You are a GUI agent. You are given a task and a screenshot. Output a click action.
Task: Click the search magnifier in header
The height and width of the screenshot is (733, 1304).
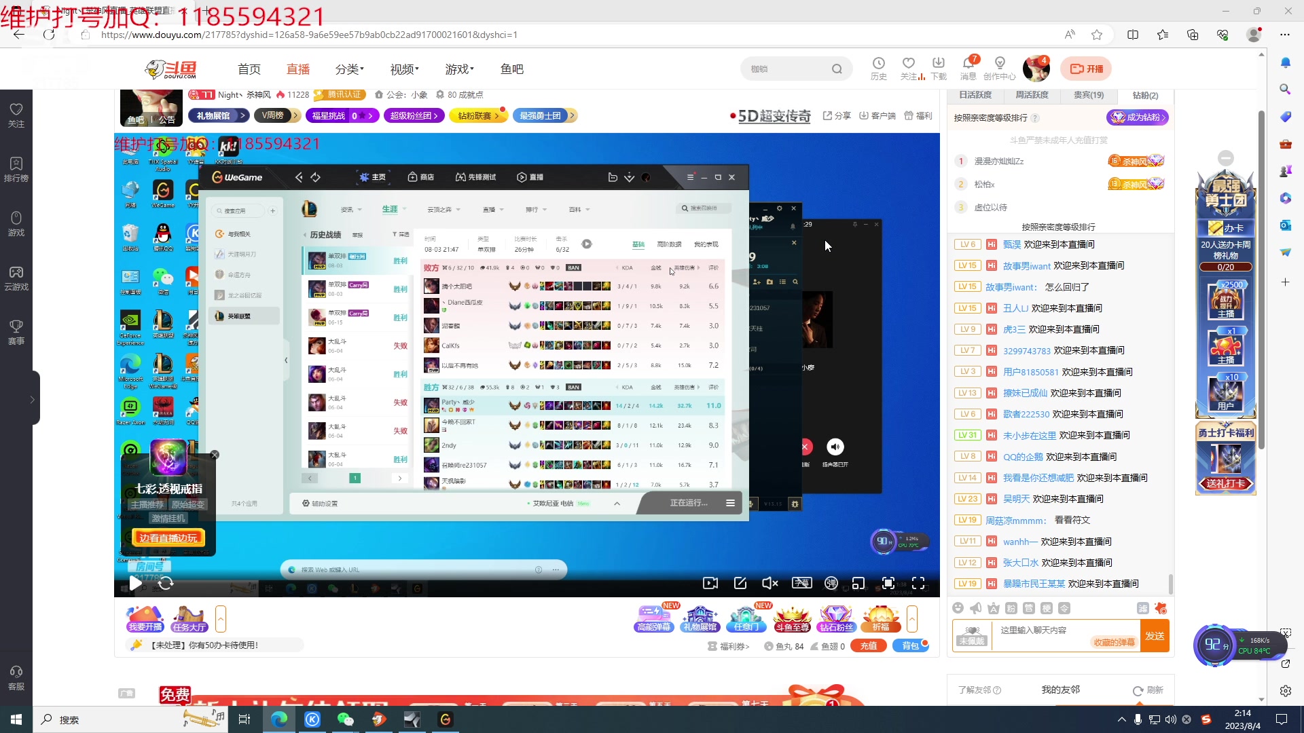(837, 69)
